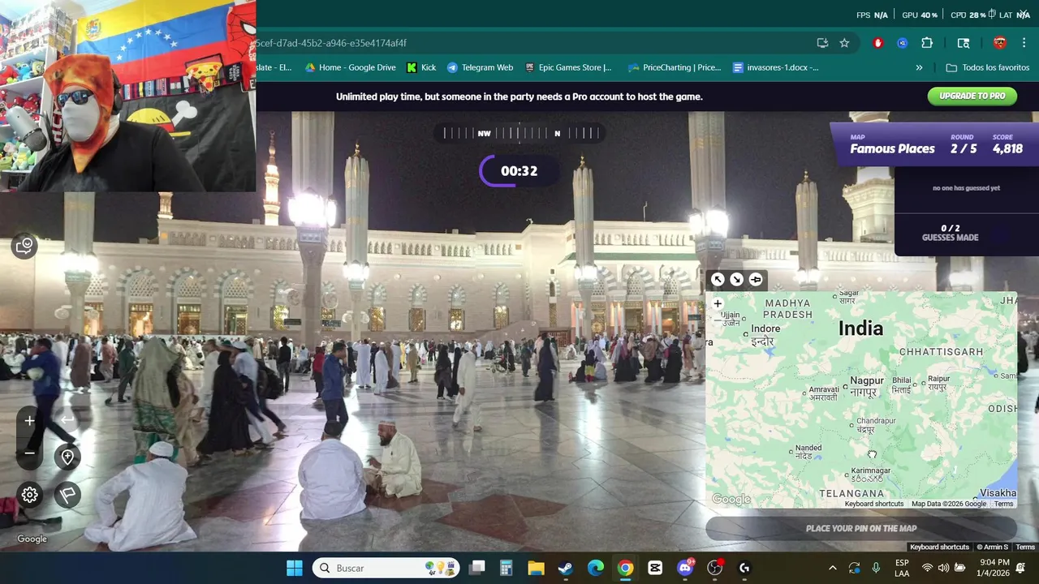Pin the guess map size
Viewport: 1039px width, 584px height.
[756, 280]
